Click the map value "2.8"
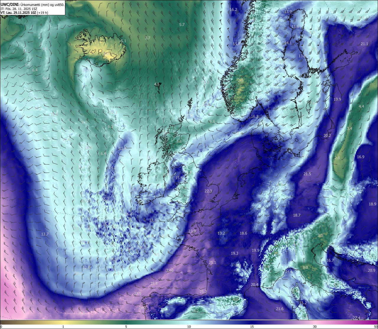 337,158
